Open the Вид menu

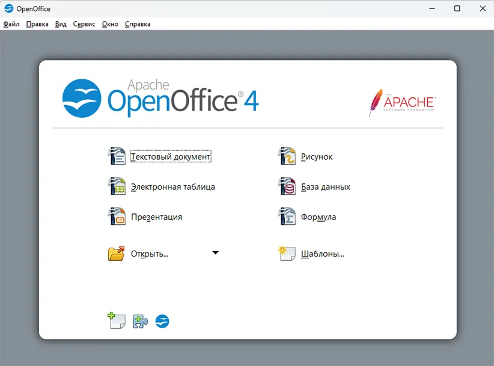point(61,24)
